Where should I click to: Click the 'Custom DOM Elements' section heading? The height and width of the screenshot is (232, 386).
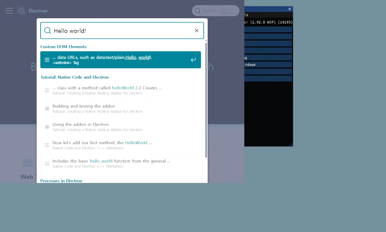(64, 47)
